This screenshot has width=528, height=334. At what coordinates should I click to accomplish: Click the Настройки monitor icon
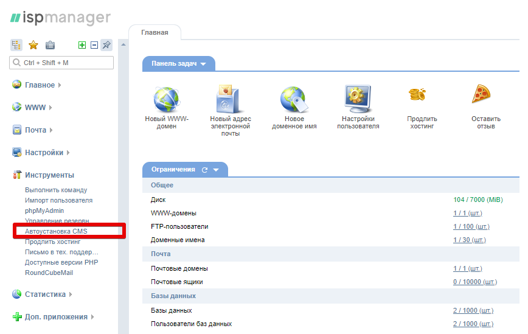[x=16, y=152]
